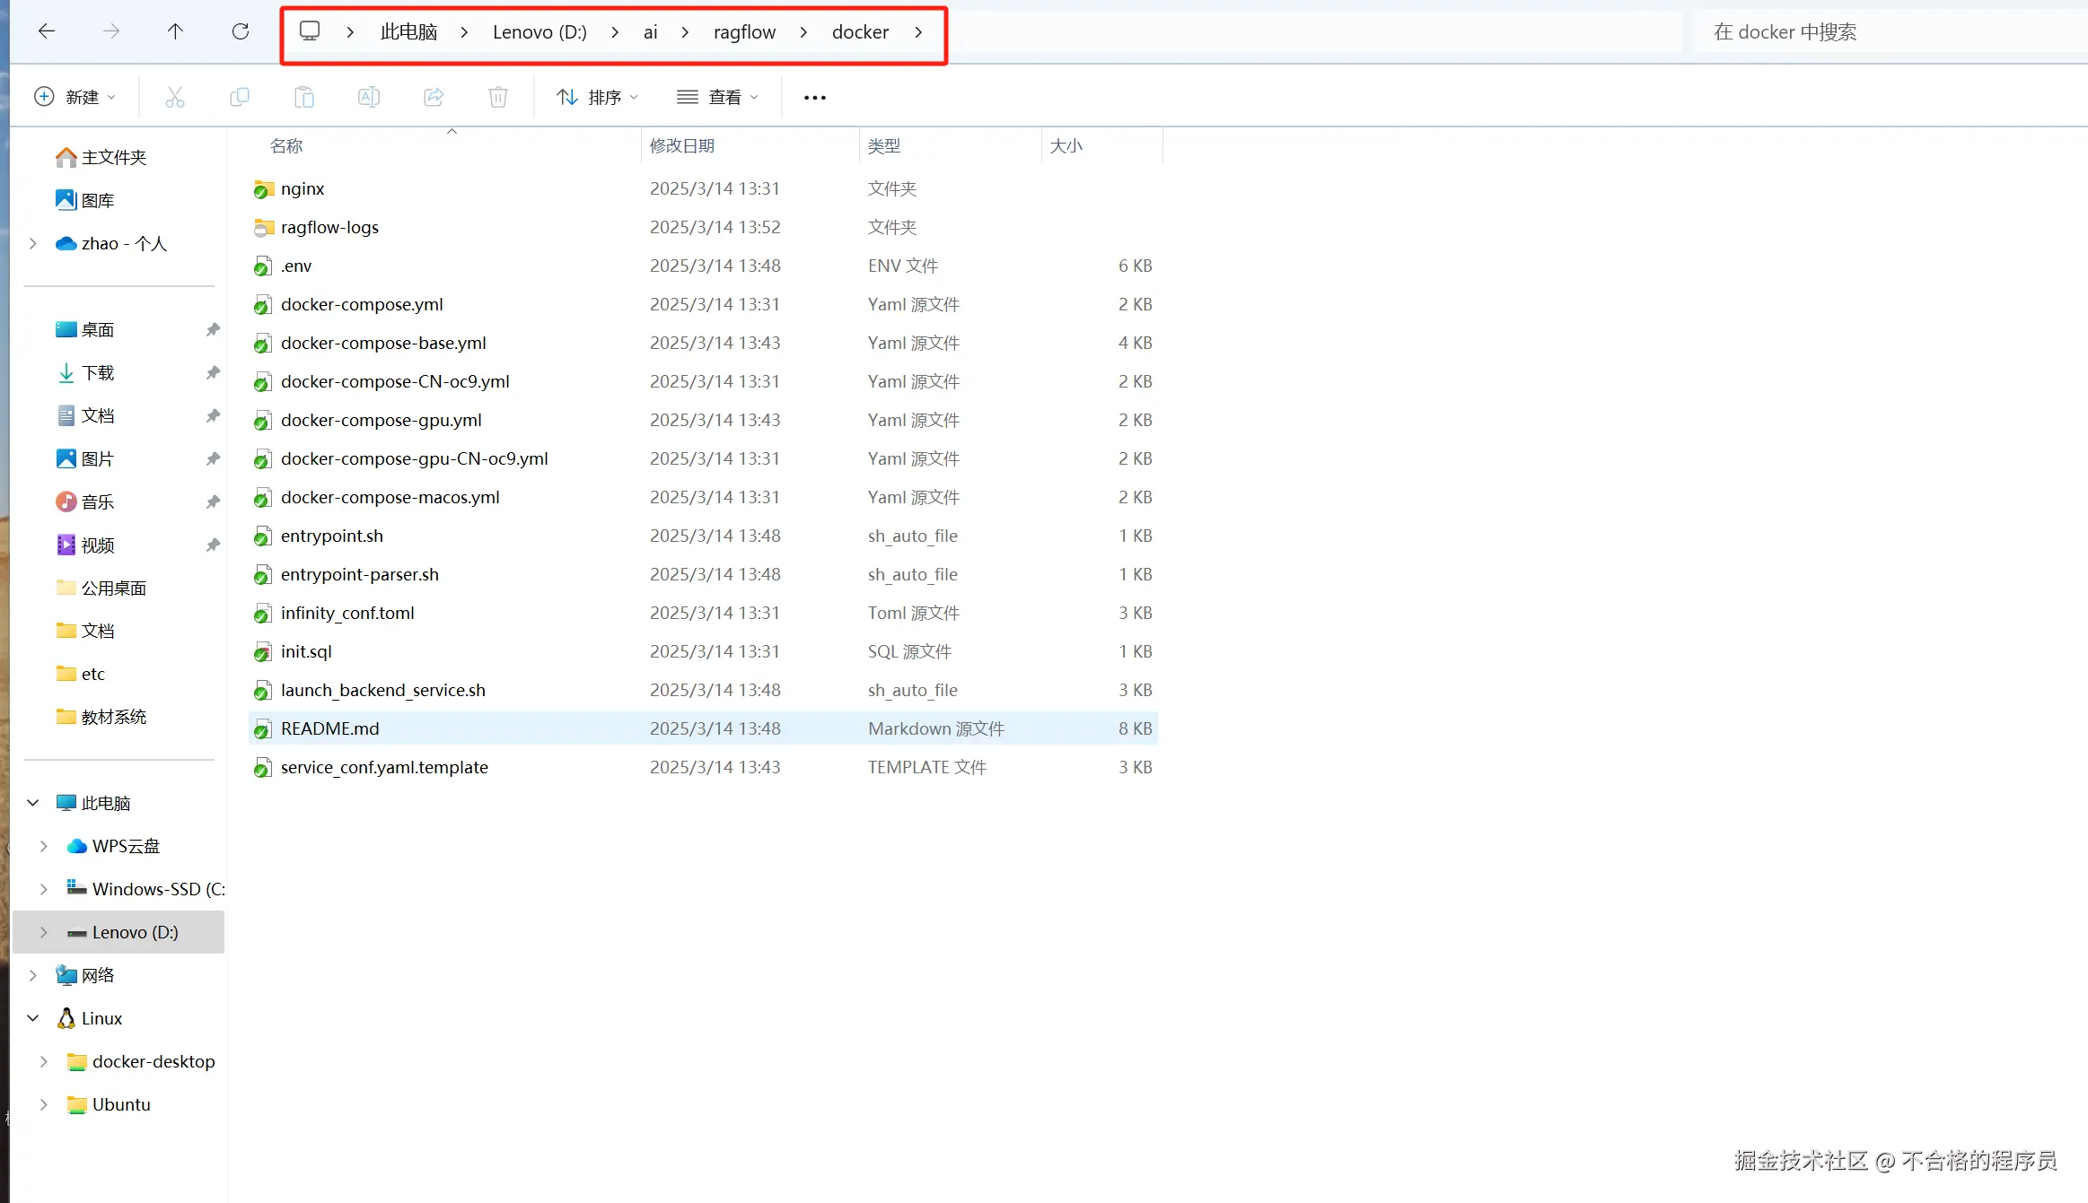The width and height of the screenshot is (2088, 1203).
Task: Expand the docker-desktop tree node
Action: pyautogui.click(x=44, y=1061)
